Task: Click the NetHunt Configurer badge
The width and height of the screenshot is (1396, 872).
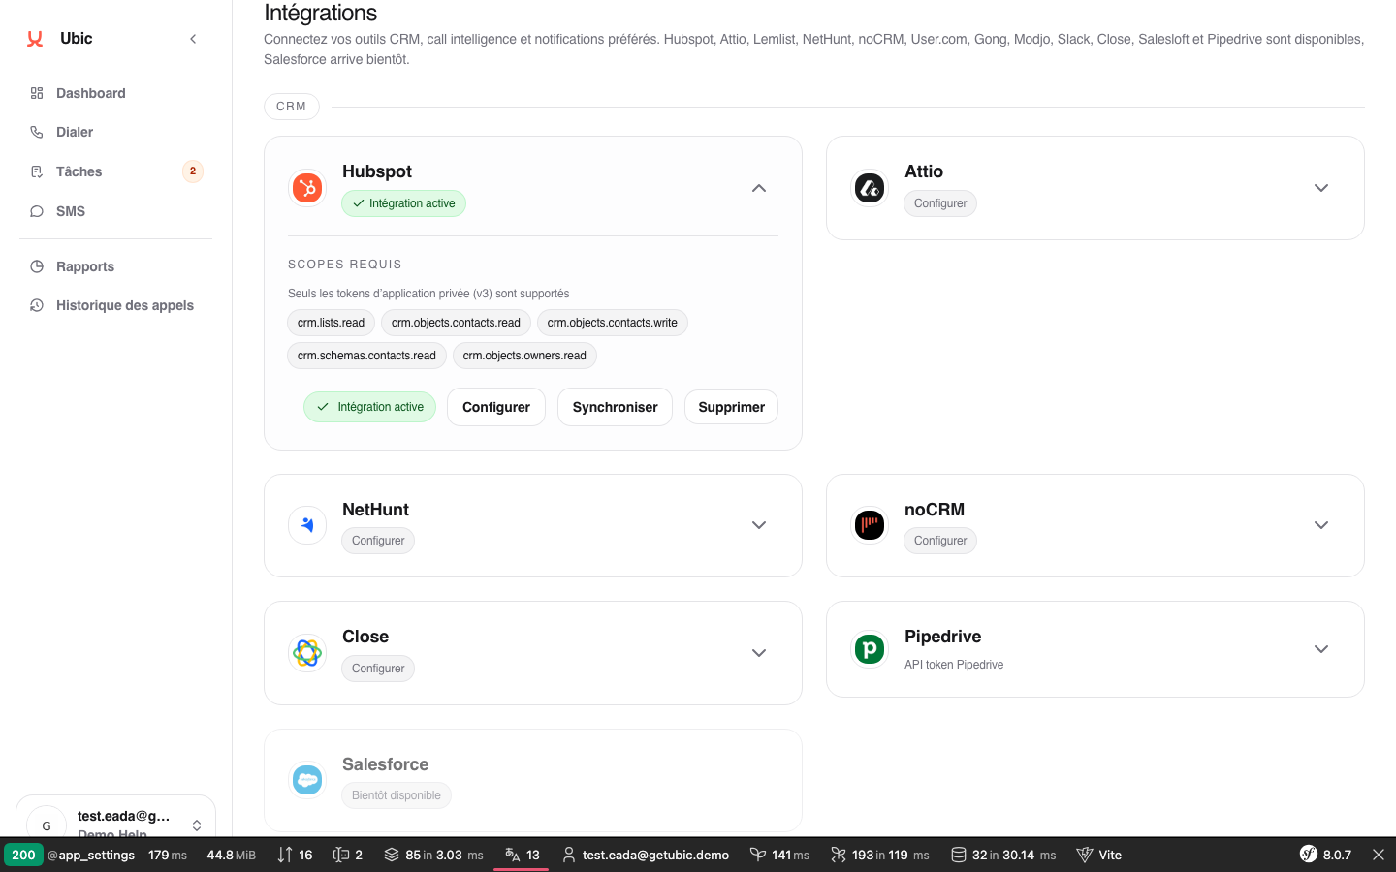Action: point(378,541)
